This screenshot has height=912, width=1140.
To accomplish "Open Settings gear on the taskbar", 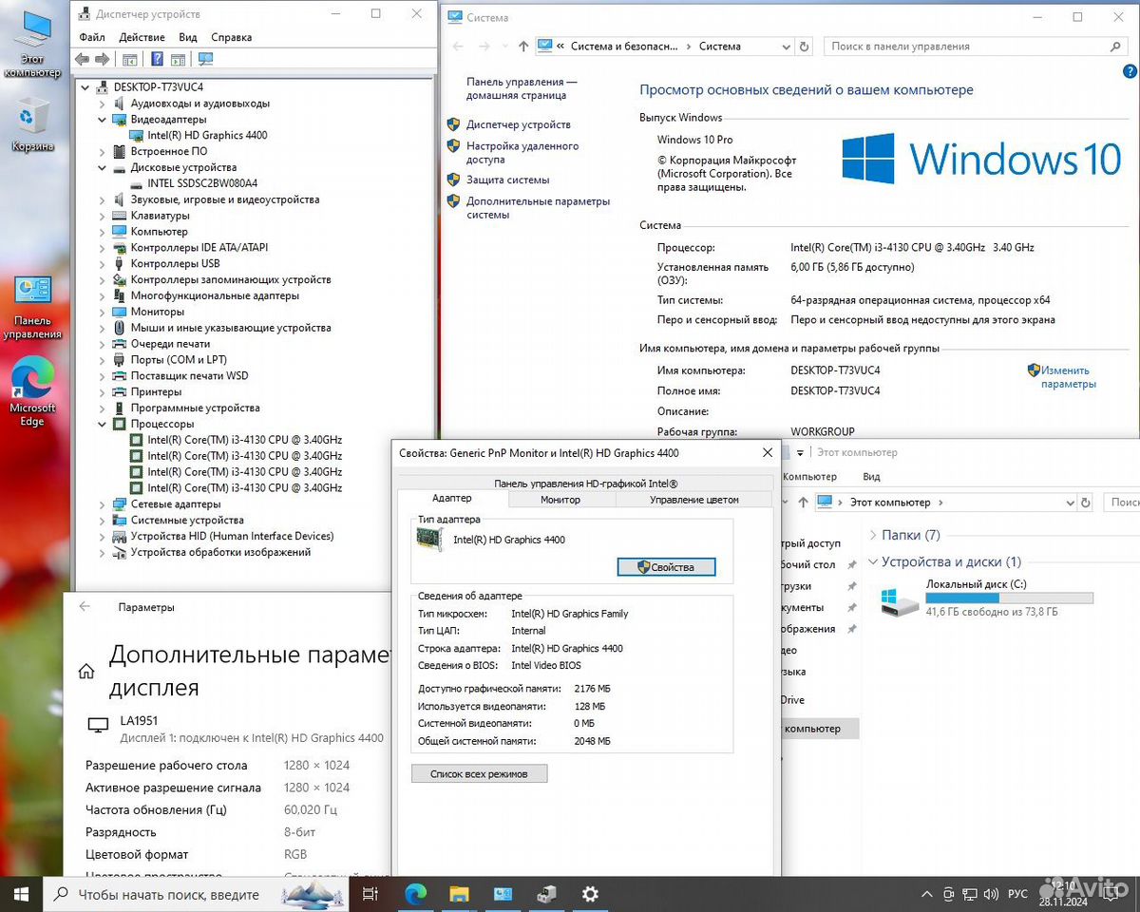I will 590,894.
